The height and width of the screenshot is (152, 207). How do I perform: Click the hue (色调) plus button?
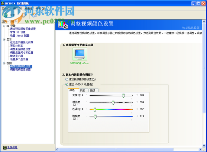137,109
